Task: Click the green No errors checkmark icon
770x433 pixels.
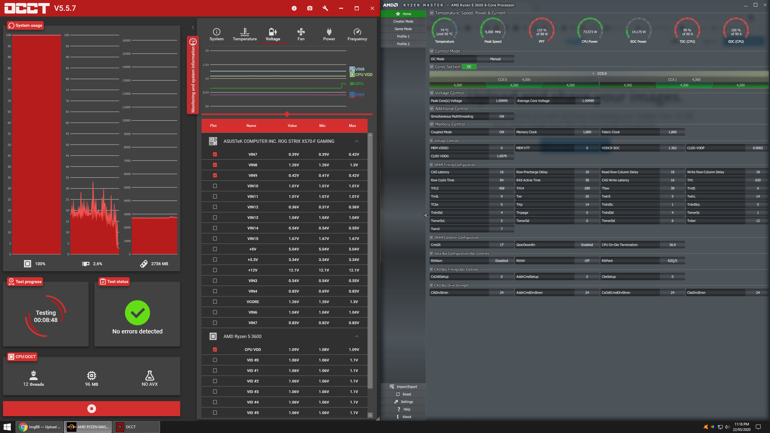Action: (x=137, y=313)
